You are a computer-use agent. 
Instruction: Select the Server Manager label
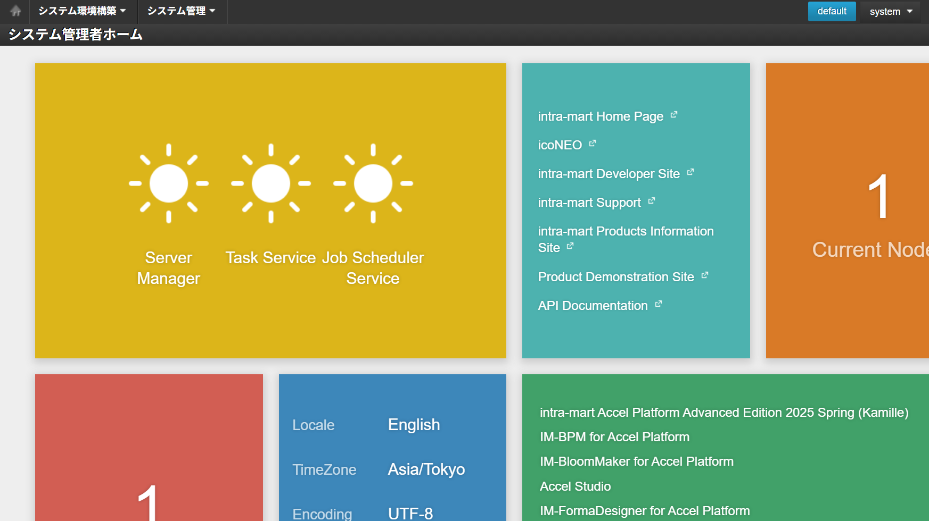(x=169, y=268)
